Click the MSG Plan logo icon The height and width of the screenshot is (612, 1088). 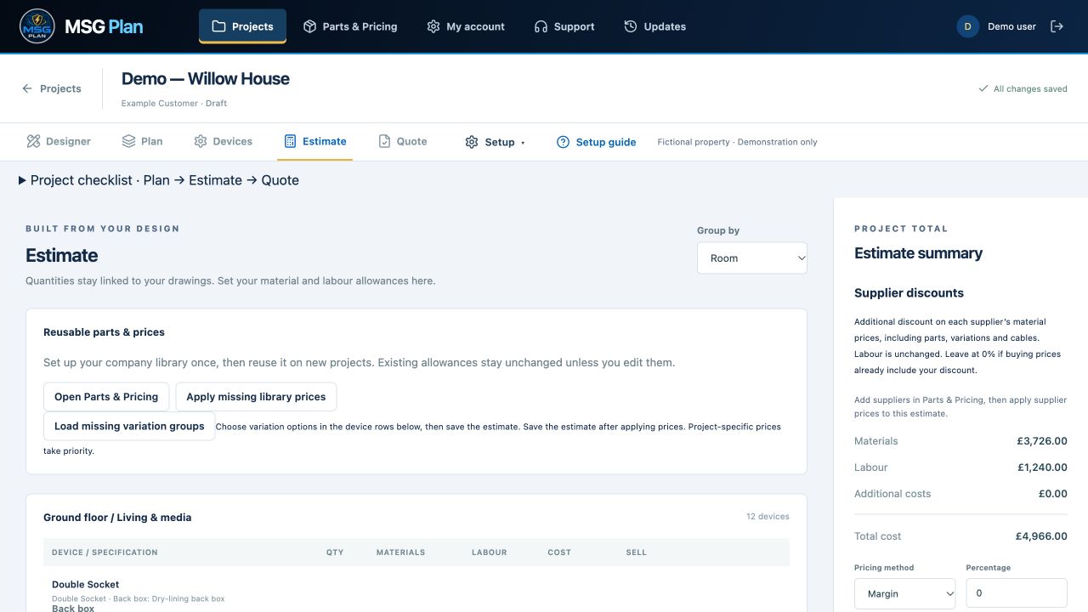pos(37,26)
